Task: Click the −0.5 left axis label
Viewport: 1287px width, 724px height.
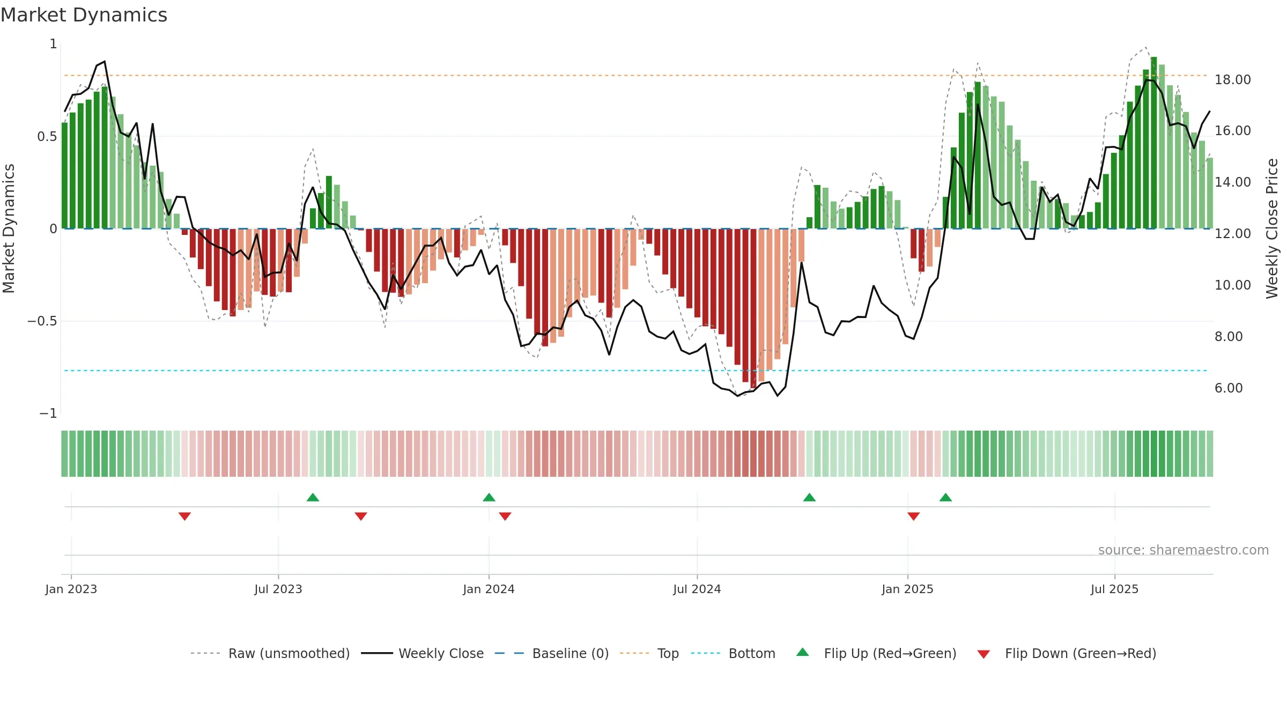Action: pyautogui.click(x=42, y=321)
